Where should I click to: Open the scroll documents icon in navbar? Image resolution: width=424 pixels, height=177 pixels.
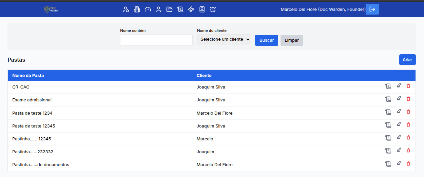(180, 9)
